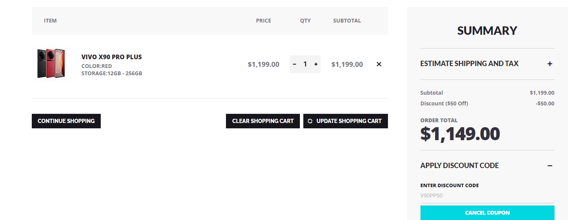Click the Continue Shopping button
Viewport: 576px width, 220px height.
coord(66,121)
